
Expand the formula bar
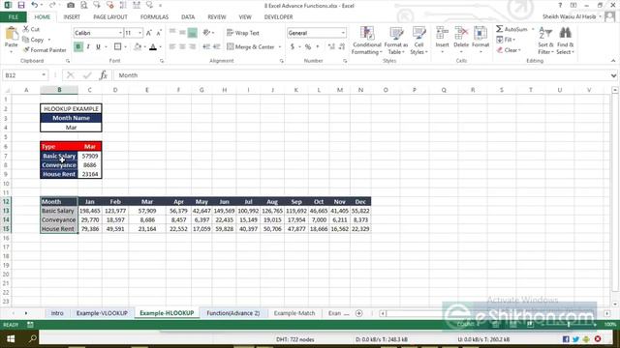click(613, 75)
